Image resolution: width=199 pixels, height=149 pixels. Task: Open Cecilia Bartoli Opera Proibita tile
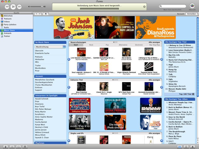pos(115,105)
